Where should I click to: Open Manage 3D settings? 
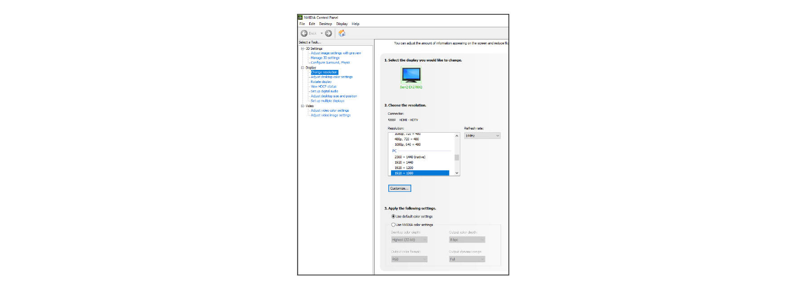(x=325, y=58)
